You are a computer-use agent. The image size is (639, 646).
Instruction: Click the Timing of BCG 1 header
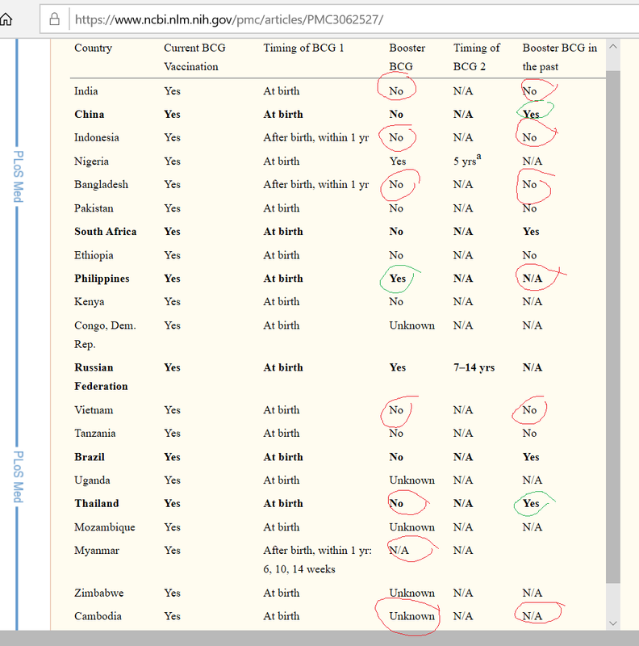[303, 48]
